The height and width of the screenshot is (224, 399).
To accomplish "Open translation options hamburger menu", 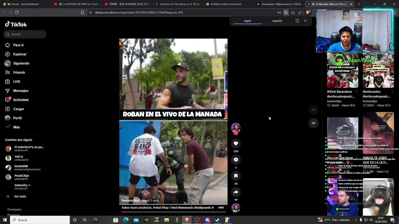I will (x=297, y=21).
